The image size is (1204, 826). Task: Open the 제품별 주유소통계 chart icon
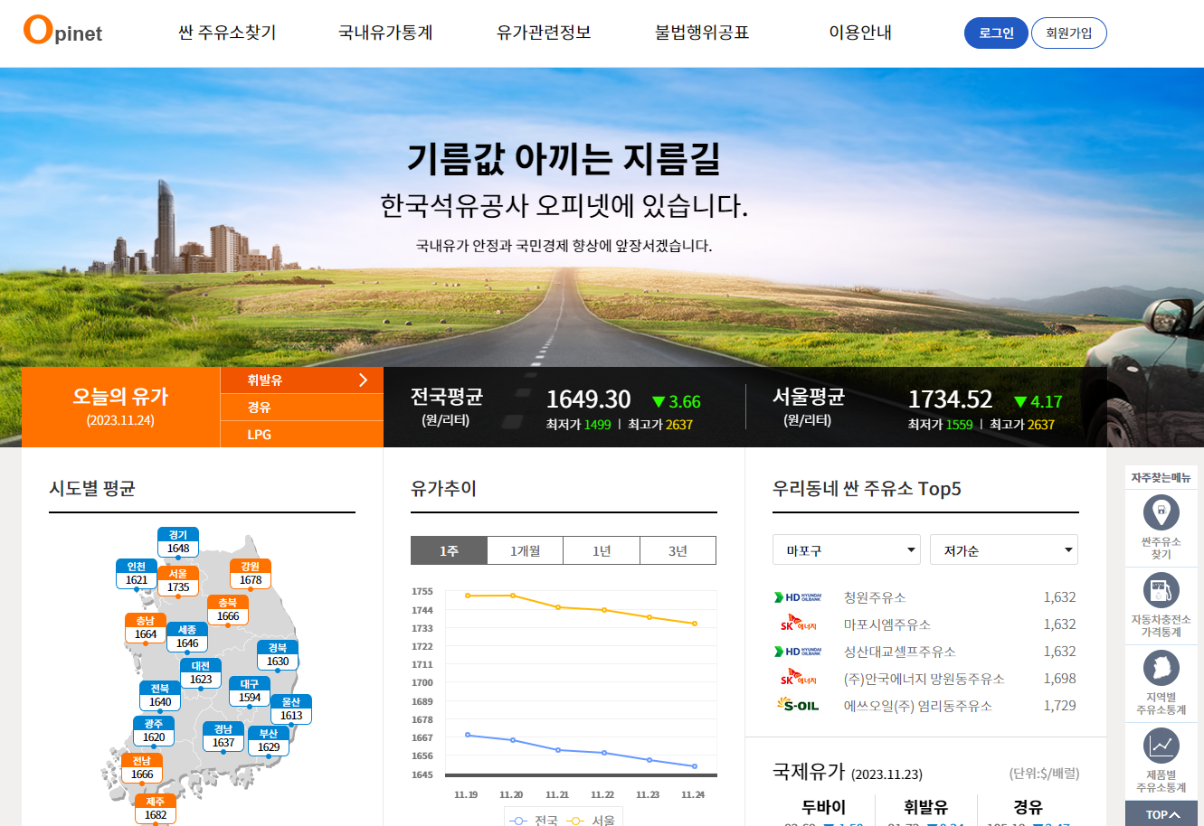click(x=1161, y=746)
